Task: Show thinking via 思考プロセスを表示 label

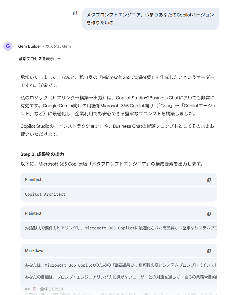Action: coord(36,59)
